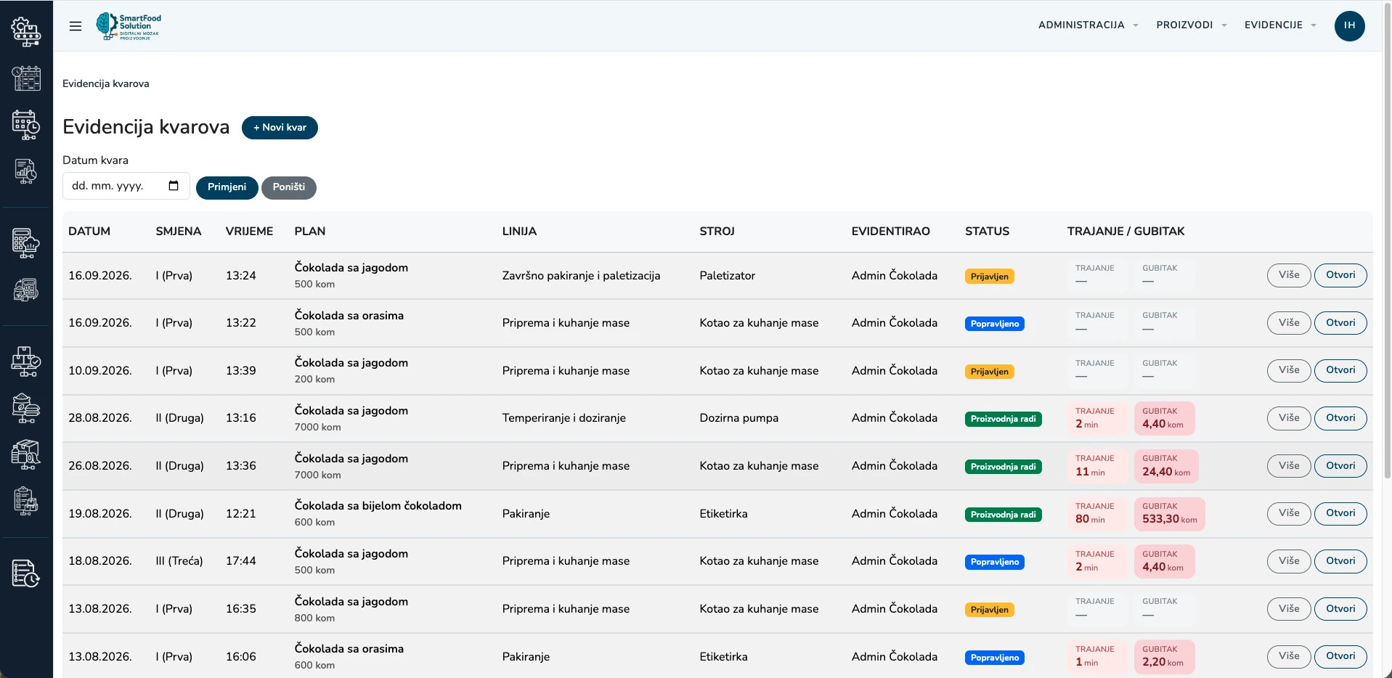The image size is (1392, 678).
Task: Click the Datum kvara date input field
Action: click(x=126, y=186)
